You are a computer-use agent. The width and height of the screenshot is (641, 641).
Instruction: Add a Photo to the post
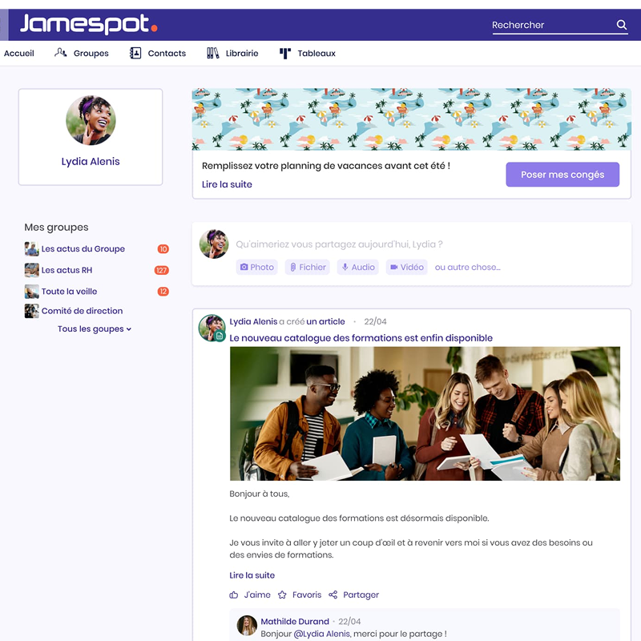click(256, 267)
